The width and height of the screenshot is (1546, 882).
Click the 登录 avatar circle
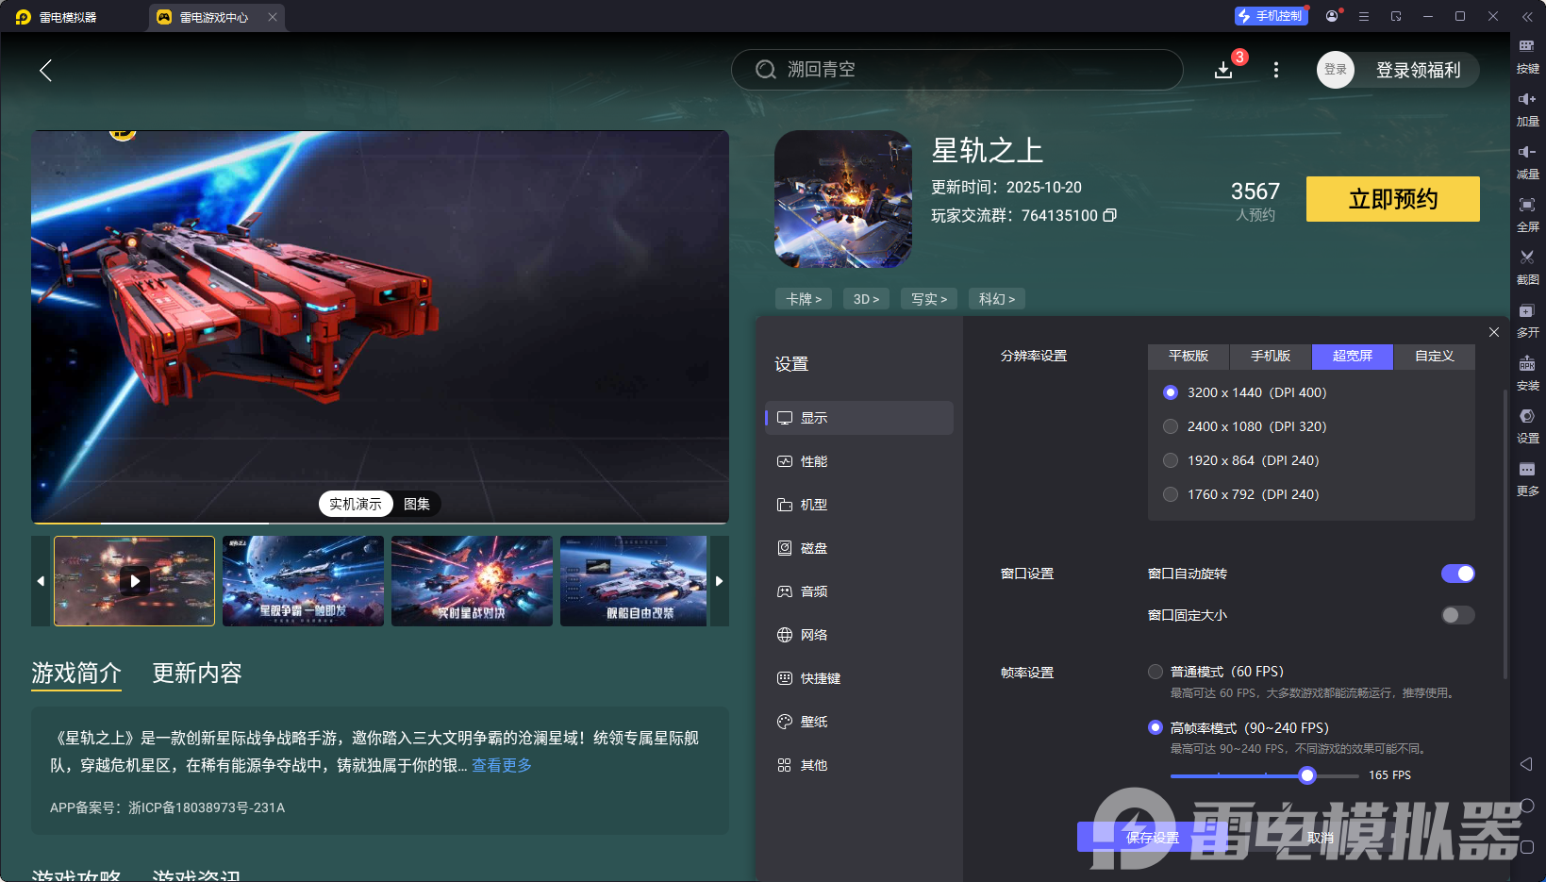tap(1336, 70)
